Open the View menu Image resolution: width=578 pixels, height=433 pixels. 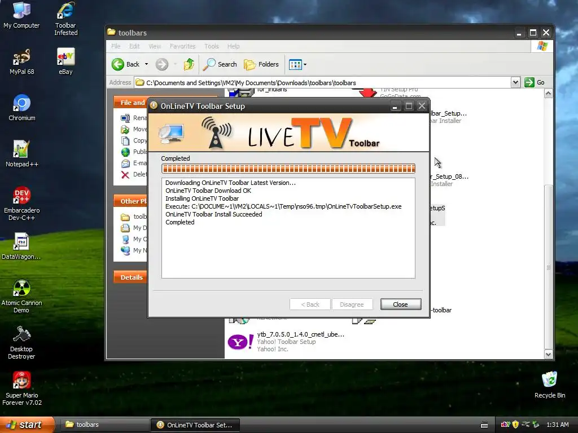[155, 46]
